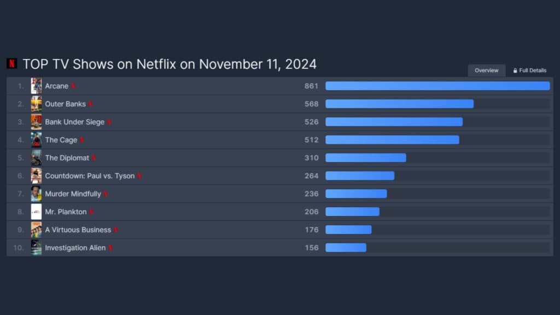Click the Netflix icon beside Investigation Alien
The height and width of the screenshot is (315, 560).
click(x=110, y=248)
